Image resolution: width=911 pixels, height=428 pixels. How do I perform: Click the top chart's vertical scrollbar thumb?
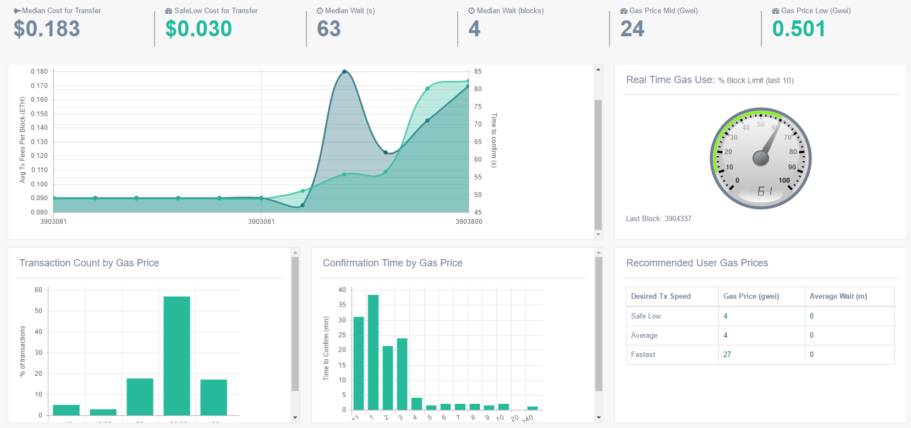pos(598,165)
